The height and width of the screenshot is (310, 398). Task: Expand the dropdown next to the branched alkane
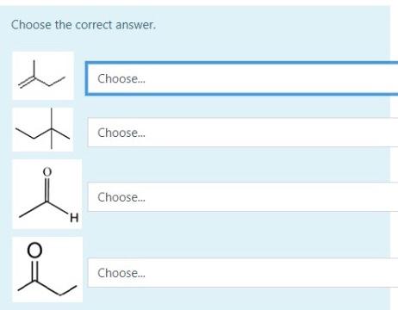[243, 133]
